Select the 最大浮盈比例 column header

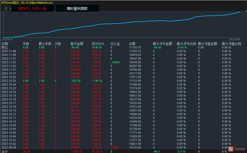231,44
